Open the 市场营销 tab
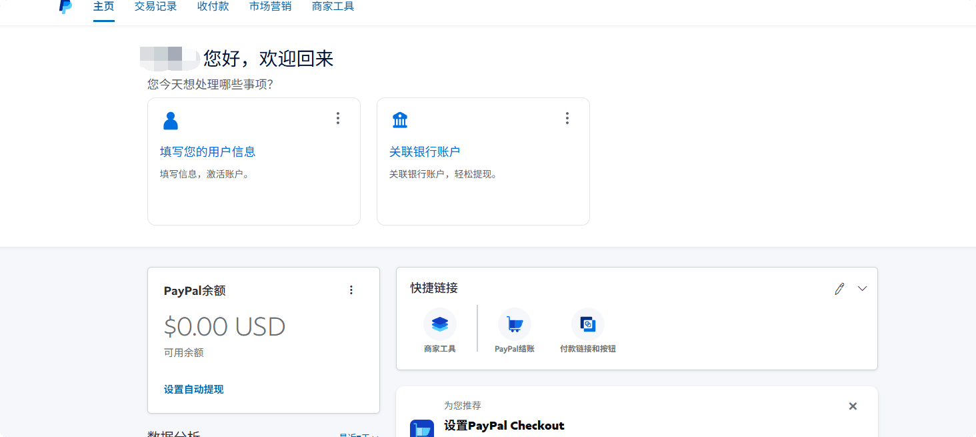 point(271,7)
